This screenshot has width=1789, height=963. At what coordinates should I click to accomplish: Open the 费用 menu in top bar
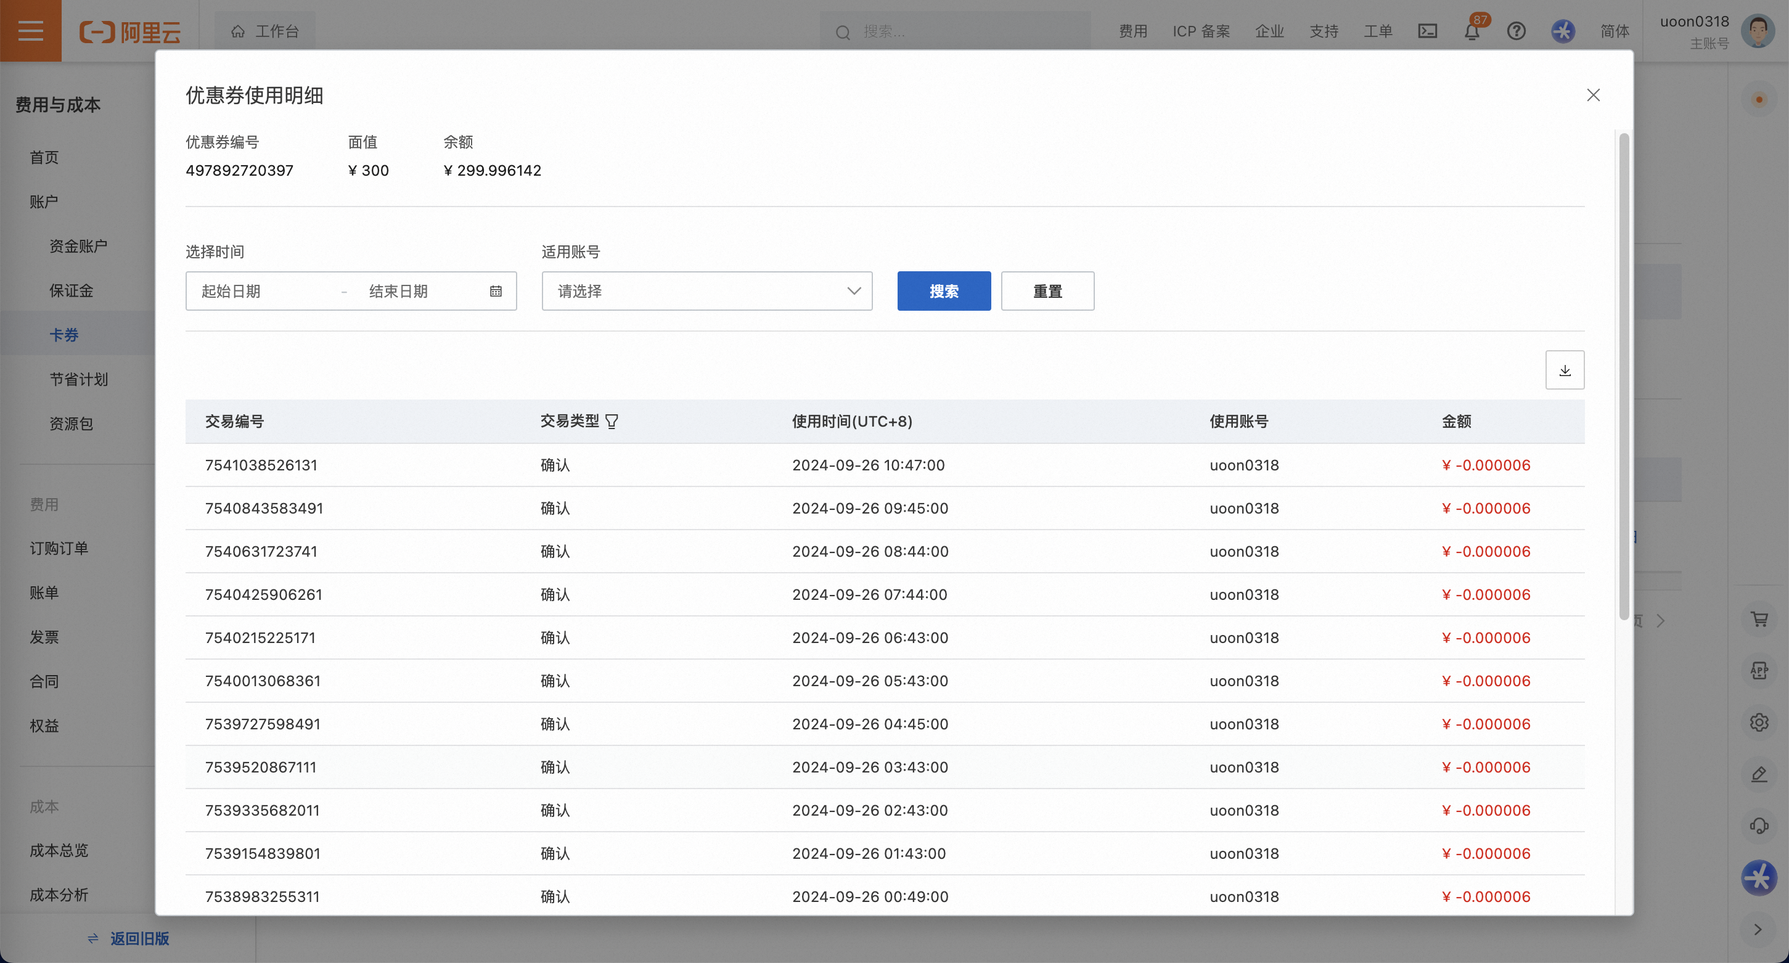(x=1132, y=31)
